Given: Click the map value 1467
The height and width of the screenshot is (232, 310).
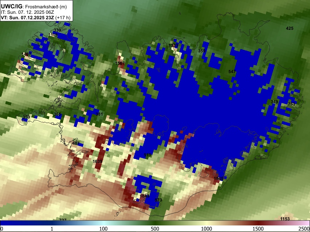Looking at the screenshot, I should click(x=26, y=54).
